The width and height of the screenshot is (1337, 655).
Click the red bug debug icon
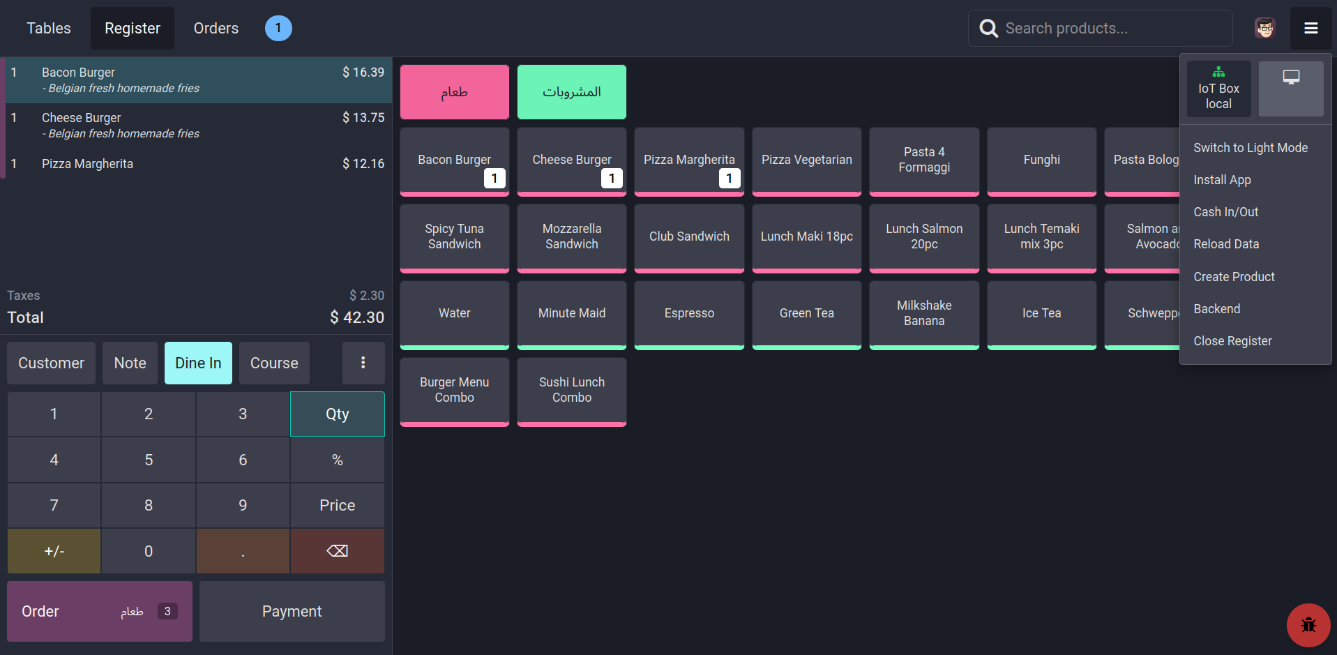point(1308,624)
